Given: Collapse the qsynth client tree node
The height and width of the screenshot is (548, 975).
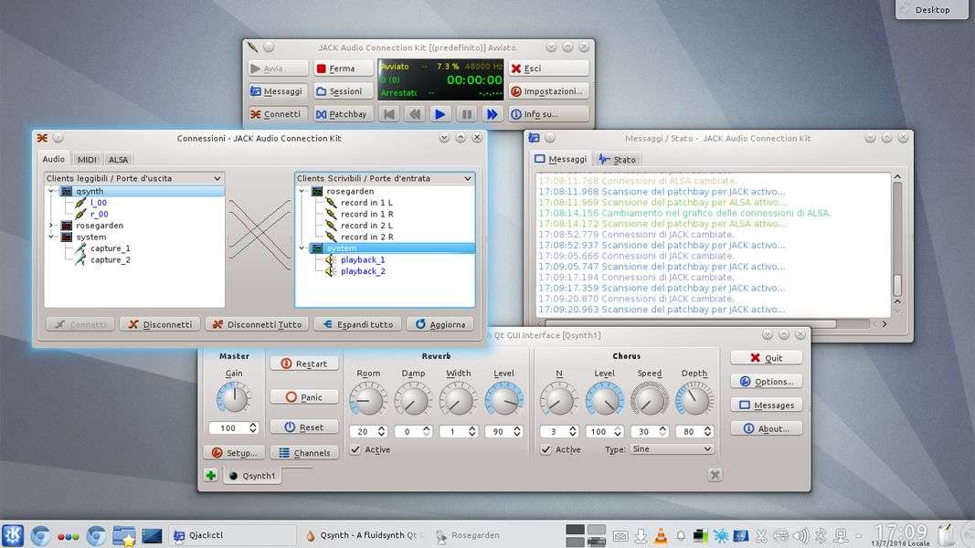Looking at the screenshot, I should click(51, 192).
